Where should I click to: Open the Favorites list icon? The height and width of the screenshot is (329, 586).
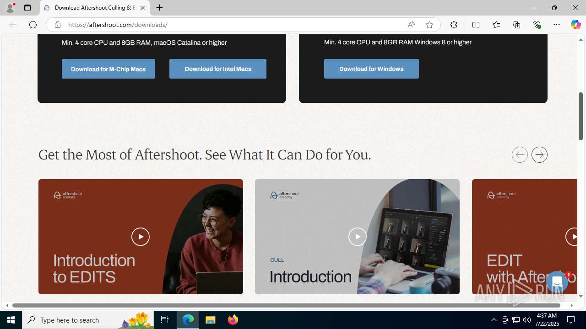pyautogui.click(x=496, y=25)
